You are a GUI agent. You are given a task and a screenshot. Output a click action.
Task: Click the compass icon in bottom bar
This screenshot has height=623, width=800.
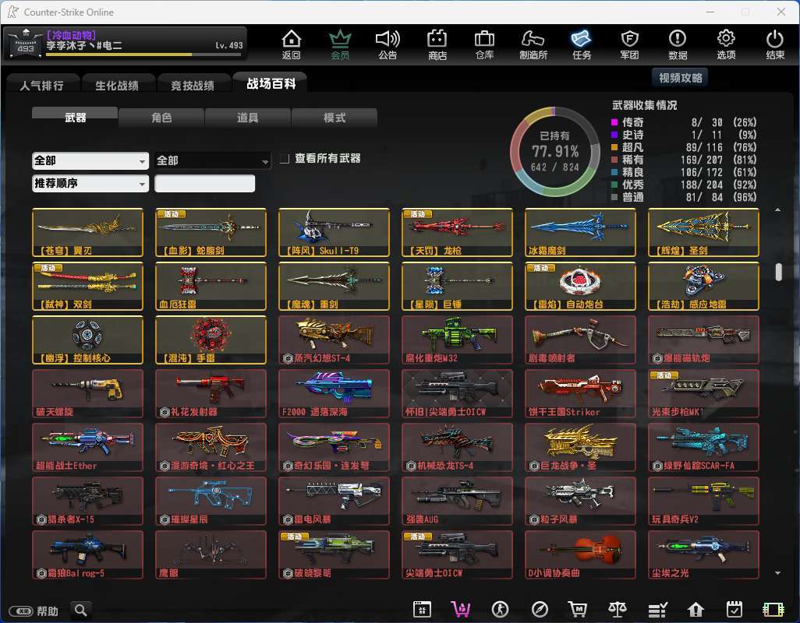(540, 609)
